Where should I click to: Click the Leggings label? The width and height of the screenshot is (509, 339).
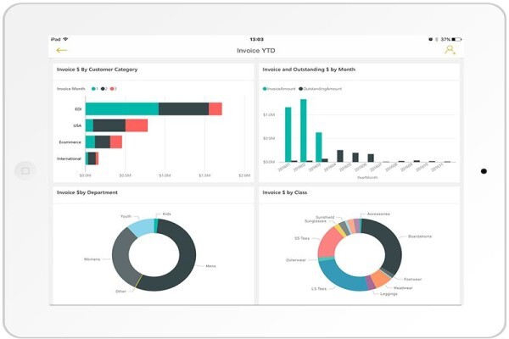point(389,293)
